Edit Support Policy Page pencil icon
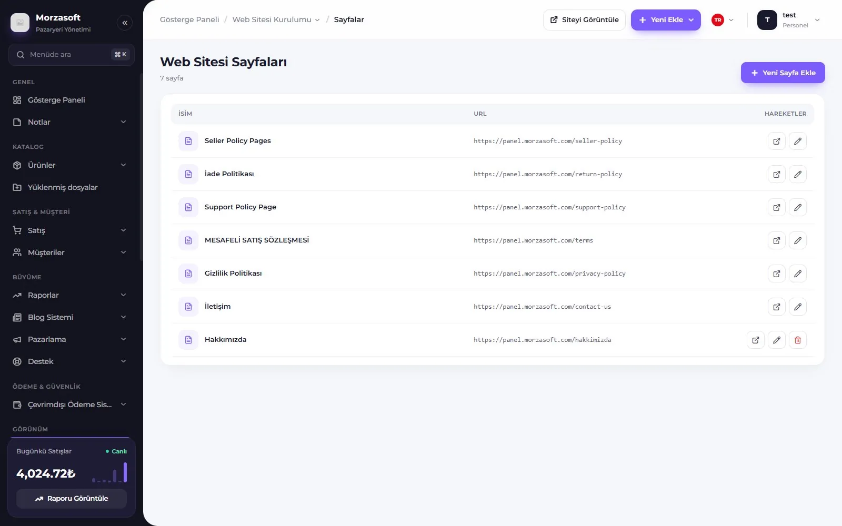The height and width of the screenshot is (526, 842). (798, 207)
